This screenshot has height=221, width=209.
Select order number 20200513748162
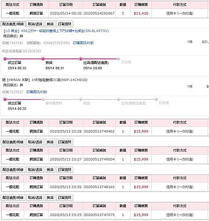pyautogui.click(x=99, y=187)
